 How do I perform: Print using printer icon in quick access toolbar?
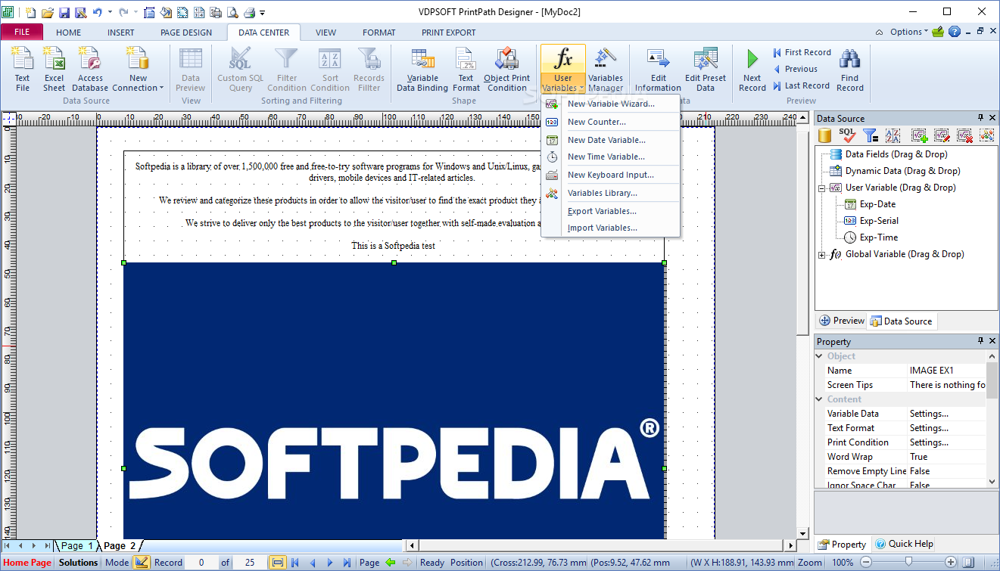[249, 12]
